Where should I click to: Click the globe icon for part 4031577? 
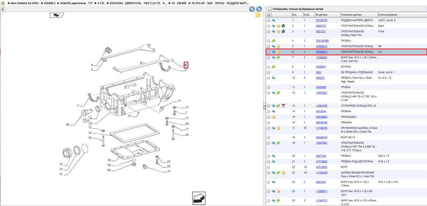283,32
